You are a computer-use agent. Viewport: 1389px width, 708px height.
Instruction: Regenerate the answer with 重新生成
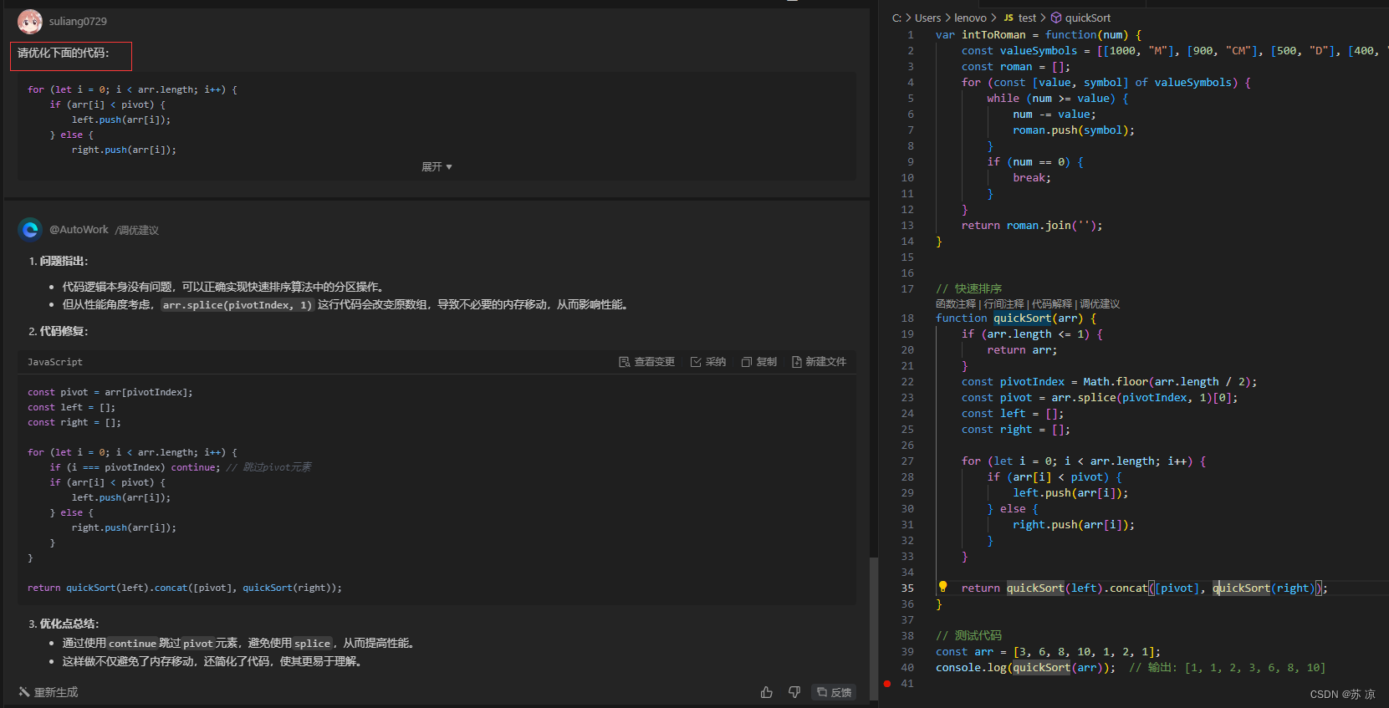point(49,692)
